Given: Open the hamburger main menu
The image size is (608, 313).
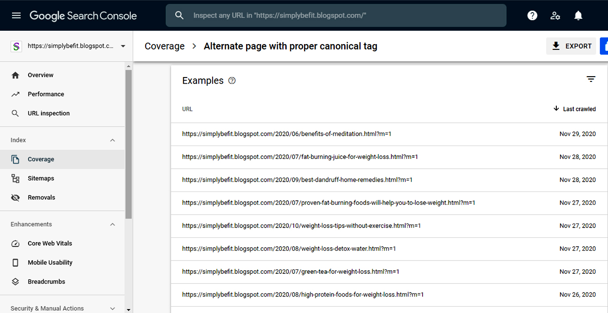Looking at the screenshot, I should pyautogui.click(x=16, y=16).
